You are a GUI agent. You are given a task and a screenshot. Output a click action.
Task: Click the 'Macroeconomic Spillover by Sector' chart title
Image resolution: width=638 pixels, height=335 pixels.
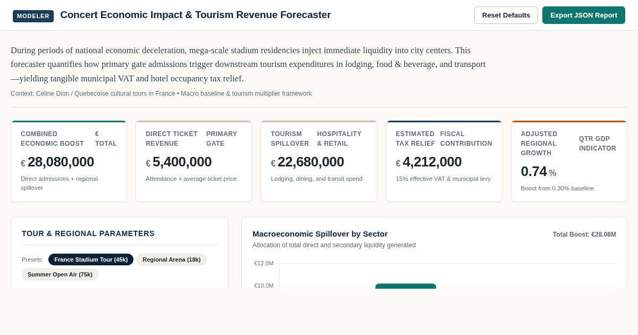tap(320, 233)
